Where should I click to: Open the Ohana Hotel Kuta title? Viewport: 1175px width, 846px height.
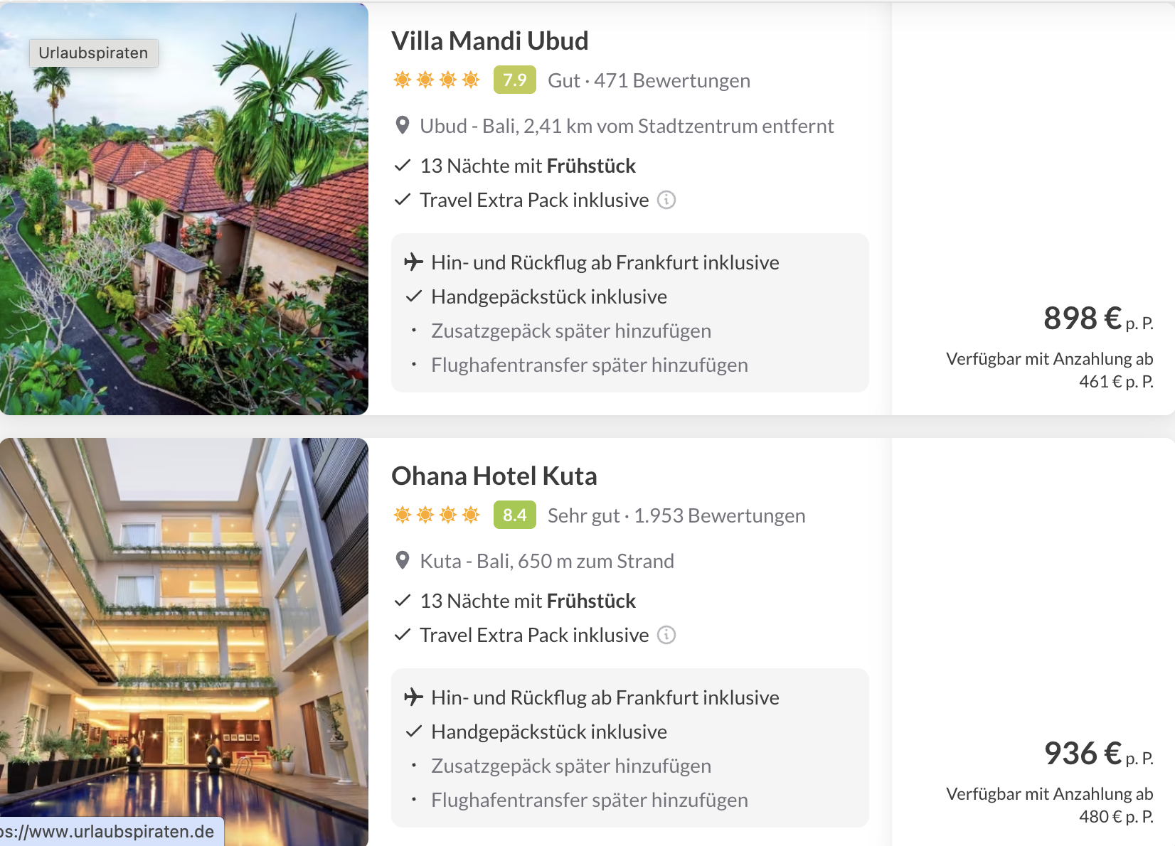[494, 476]
